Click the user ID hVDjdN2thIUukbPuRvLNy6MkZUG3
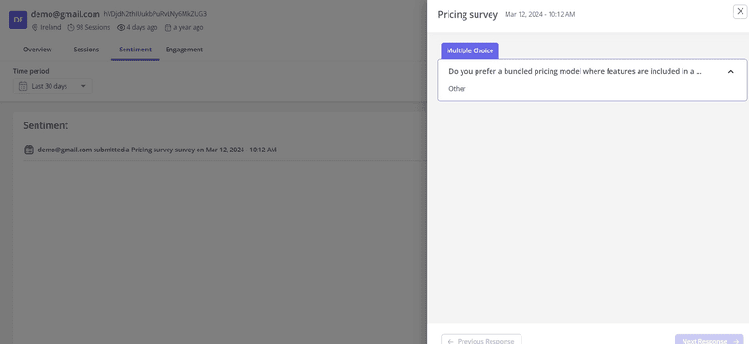This screenshot has width=749, height=344. point(155,14)
